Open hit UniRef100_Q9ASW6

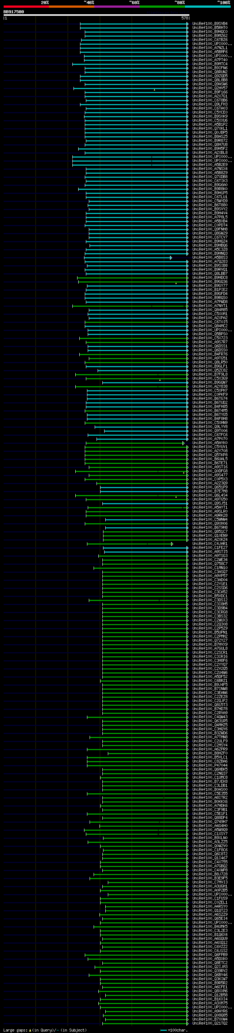click(210, 84)
